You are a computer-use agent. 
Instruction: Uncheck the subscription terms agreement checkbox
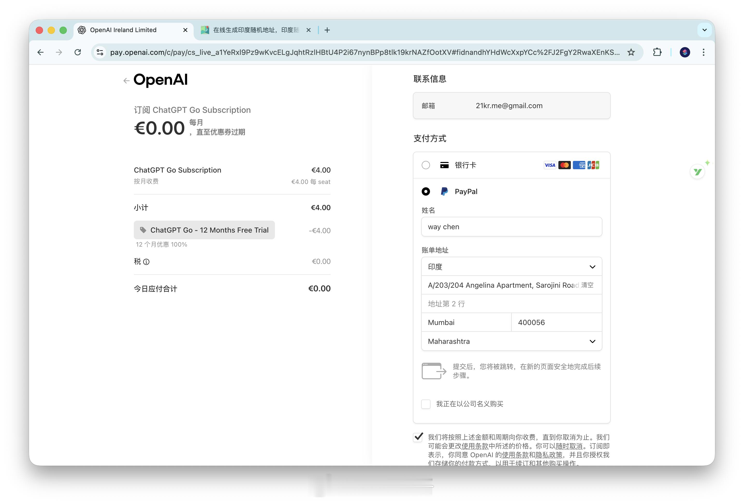[x=418, y=437]
